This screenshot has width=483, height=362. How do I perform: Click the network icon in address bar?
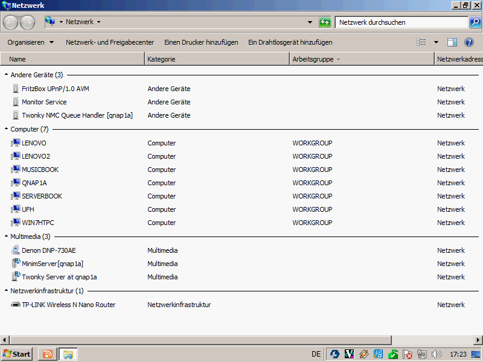pyautogui.click(x=50, y=22)
